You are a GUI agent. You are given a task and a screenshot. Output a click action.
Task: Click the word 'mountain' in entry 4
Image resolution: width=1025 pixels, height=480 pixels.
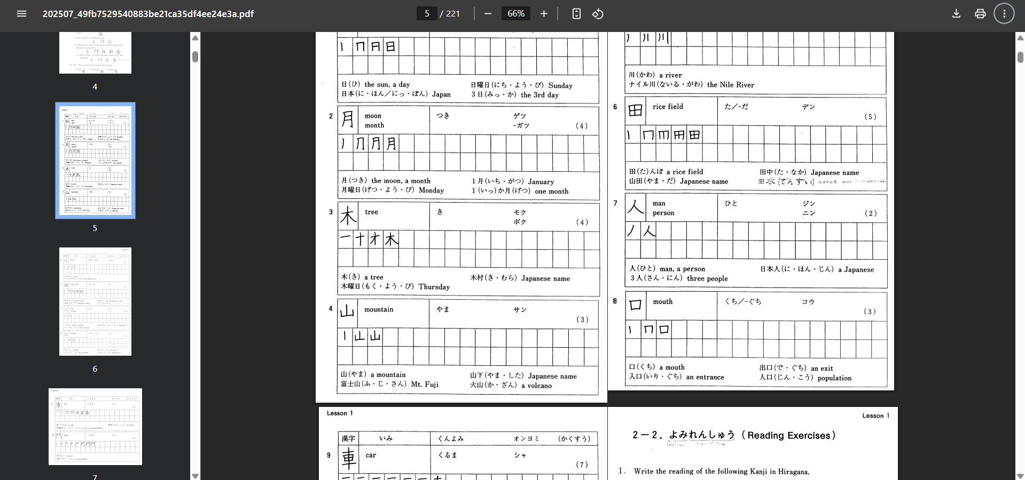tap(379, 309)
